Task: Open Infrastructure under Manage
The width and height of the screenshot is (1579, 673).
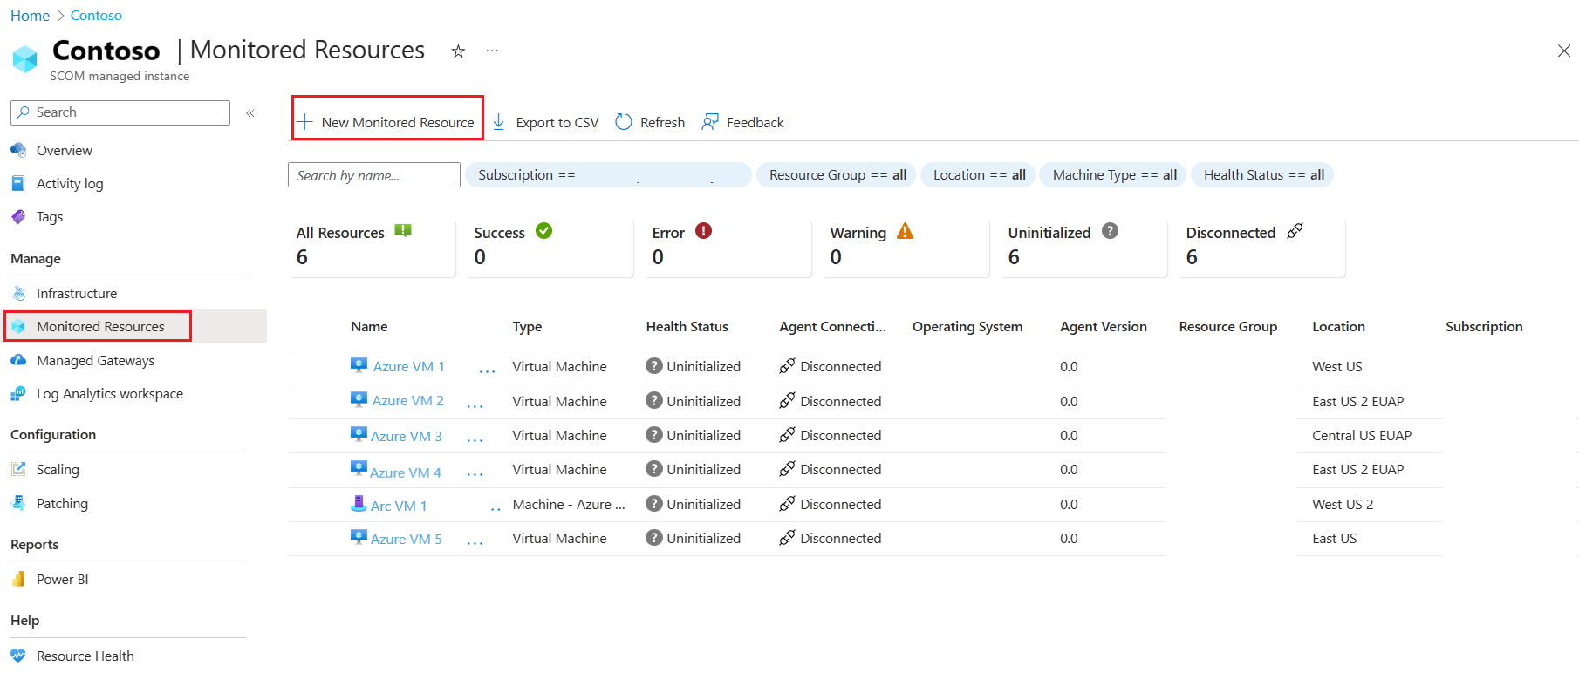Action: point(77,293)
